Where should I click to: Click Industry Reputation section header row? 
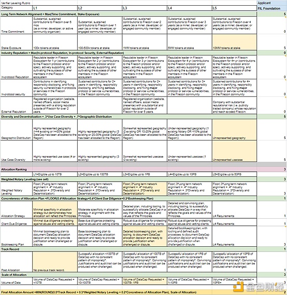pos(128,53)
